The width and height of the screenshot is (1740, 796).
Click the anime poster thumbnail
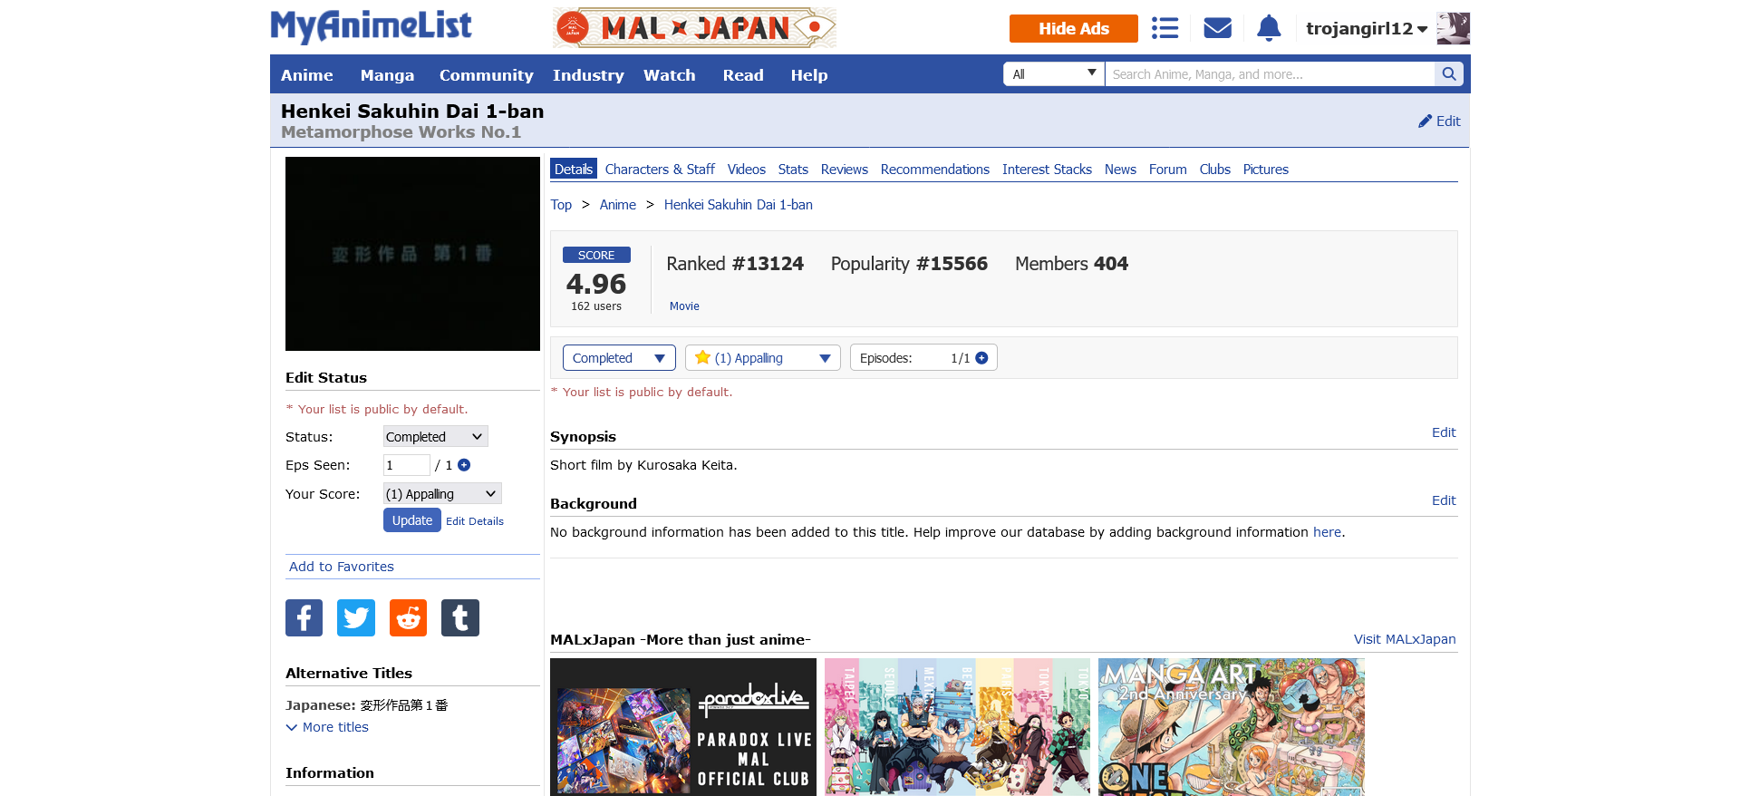pos(412,254)
